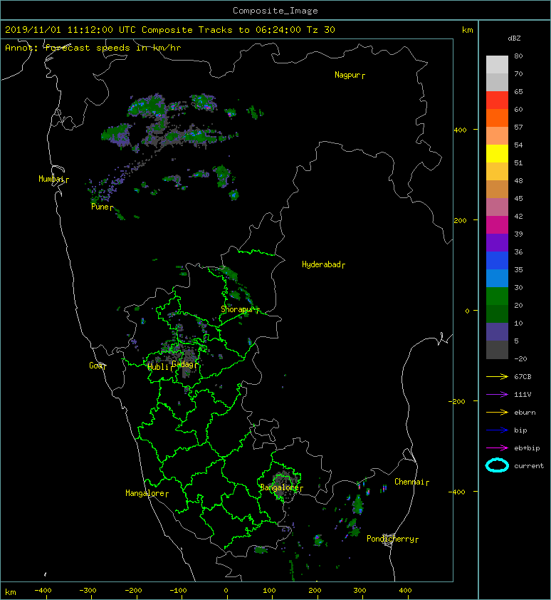Click the forecast speeds annotation text

coord(93,48)
